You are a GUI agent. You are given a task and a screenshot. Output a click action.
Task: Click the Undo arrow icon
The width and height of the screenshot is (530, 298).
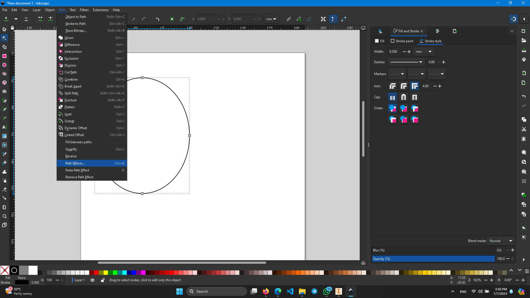point(524,96)
